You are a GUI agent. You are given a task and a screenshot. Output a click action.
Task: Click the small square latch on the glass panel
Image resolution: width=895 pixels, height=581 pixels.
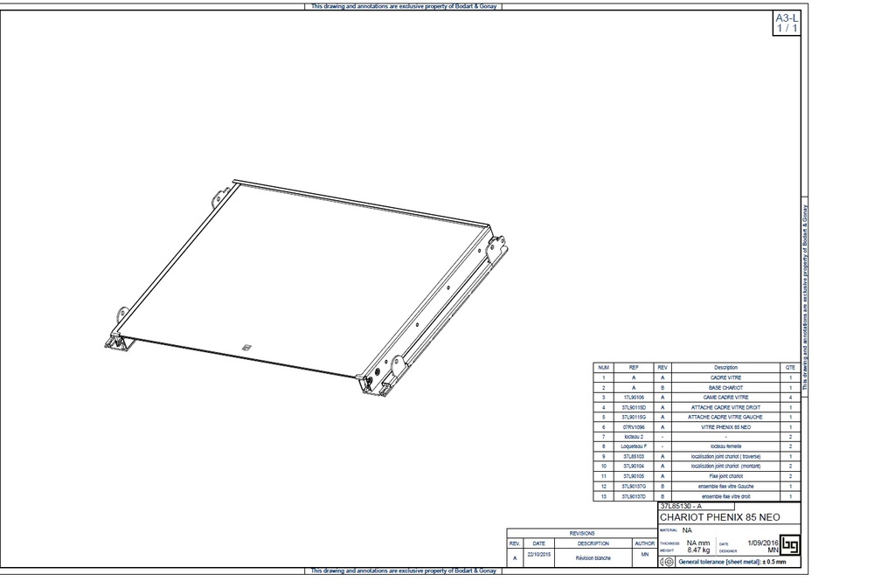pyautogui.click(x=246, y=347)
